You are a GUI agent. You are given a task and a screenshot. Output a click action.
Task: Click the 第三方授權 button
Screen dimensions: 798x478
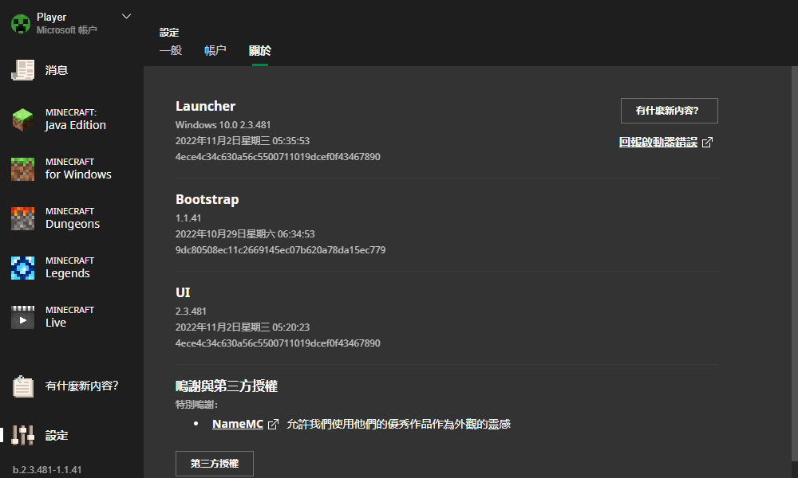214,464
